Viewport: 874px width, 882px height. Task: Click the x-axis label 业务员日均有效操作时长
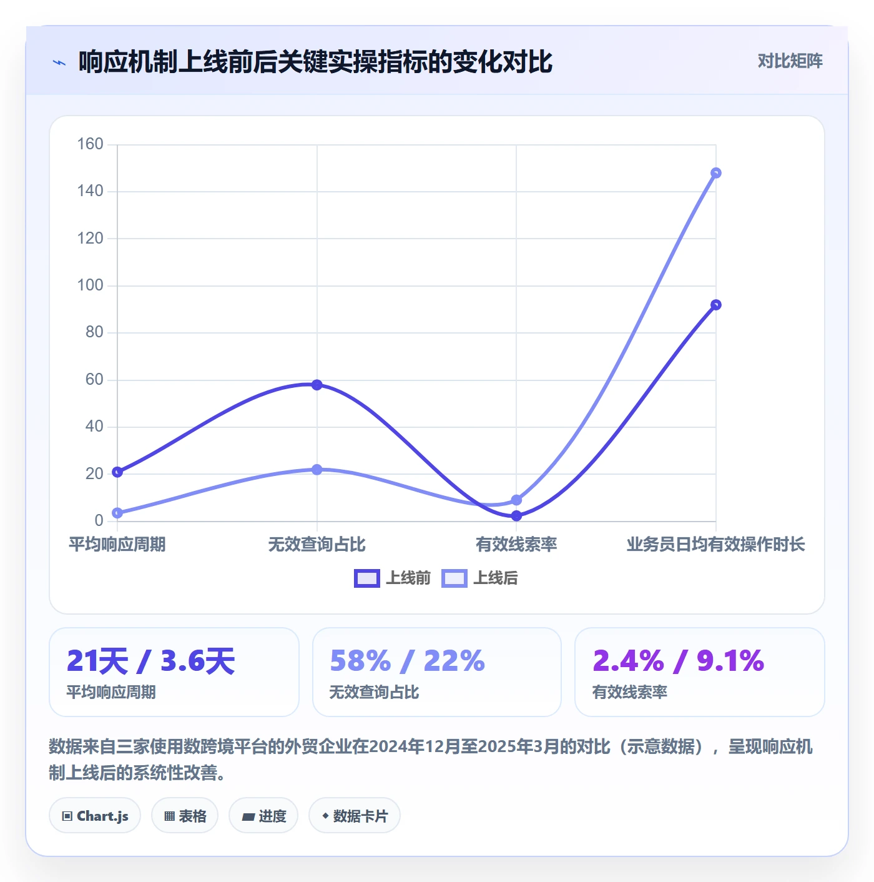coord(716,544)
